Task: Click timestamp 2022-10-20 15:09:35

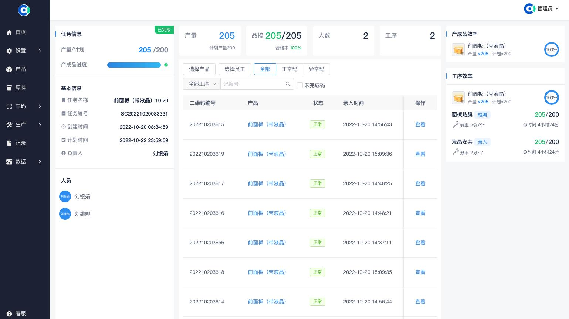Action: tap(368, 272)
